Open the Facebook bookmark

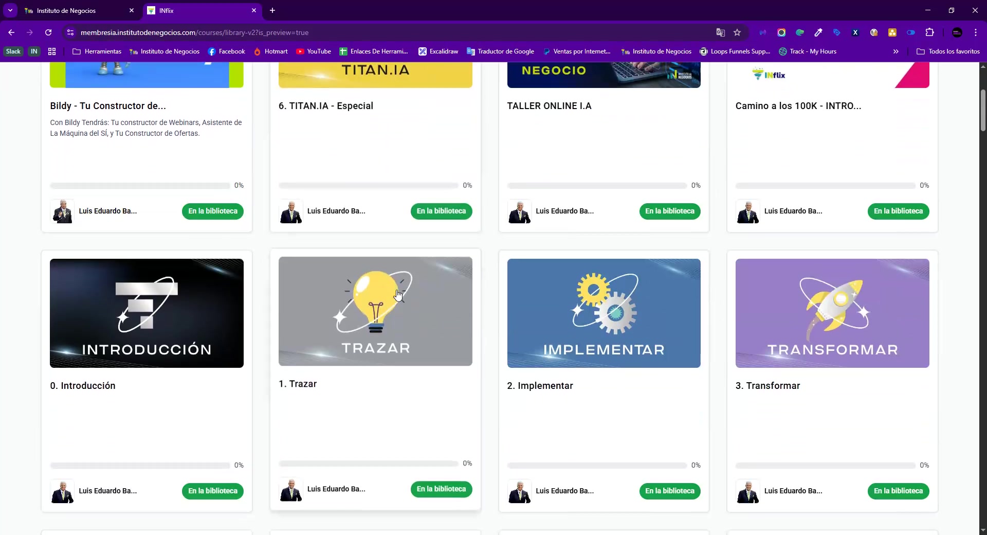(x=226, y=51)
